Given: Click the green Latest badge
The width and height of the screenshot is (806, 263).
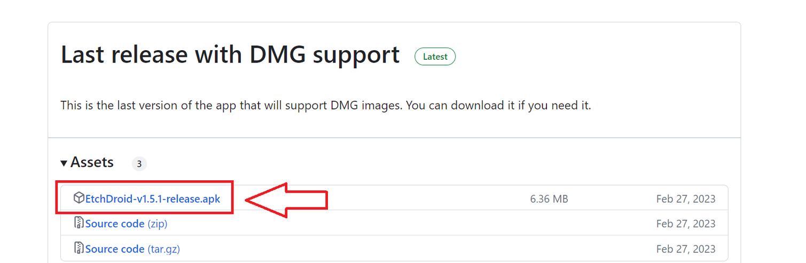Looking at the screenshot, I should coord(435,57).
